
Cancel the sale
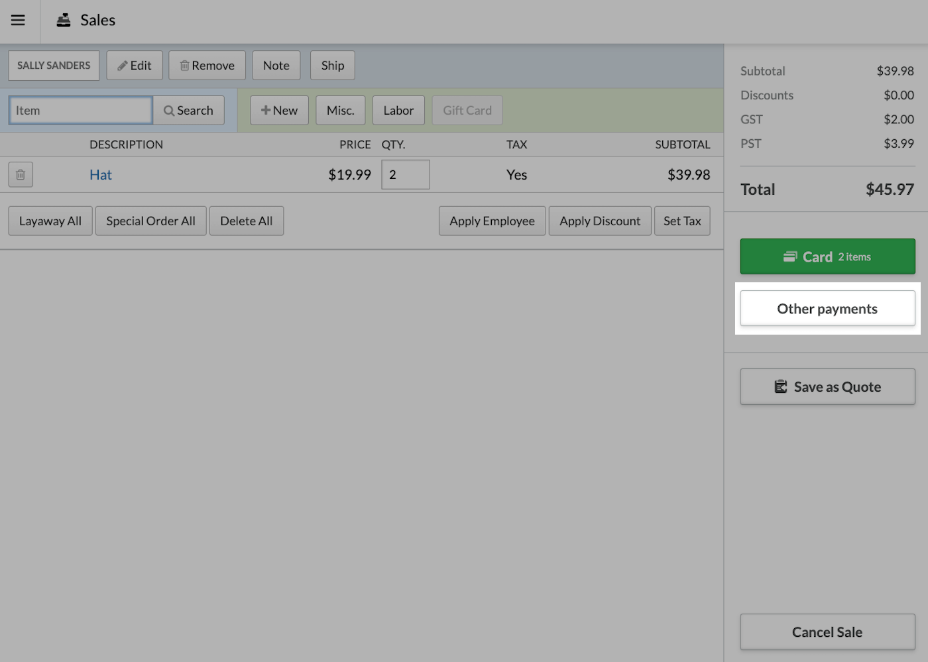pos(827,632)
